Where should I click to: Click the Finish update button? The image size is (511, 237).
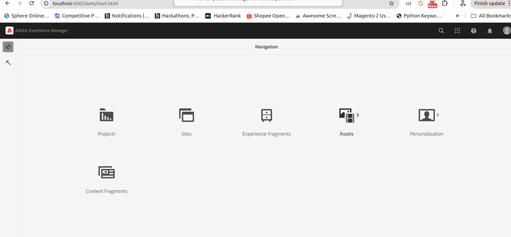pos(489,3)
